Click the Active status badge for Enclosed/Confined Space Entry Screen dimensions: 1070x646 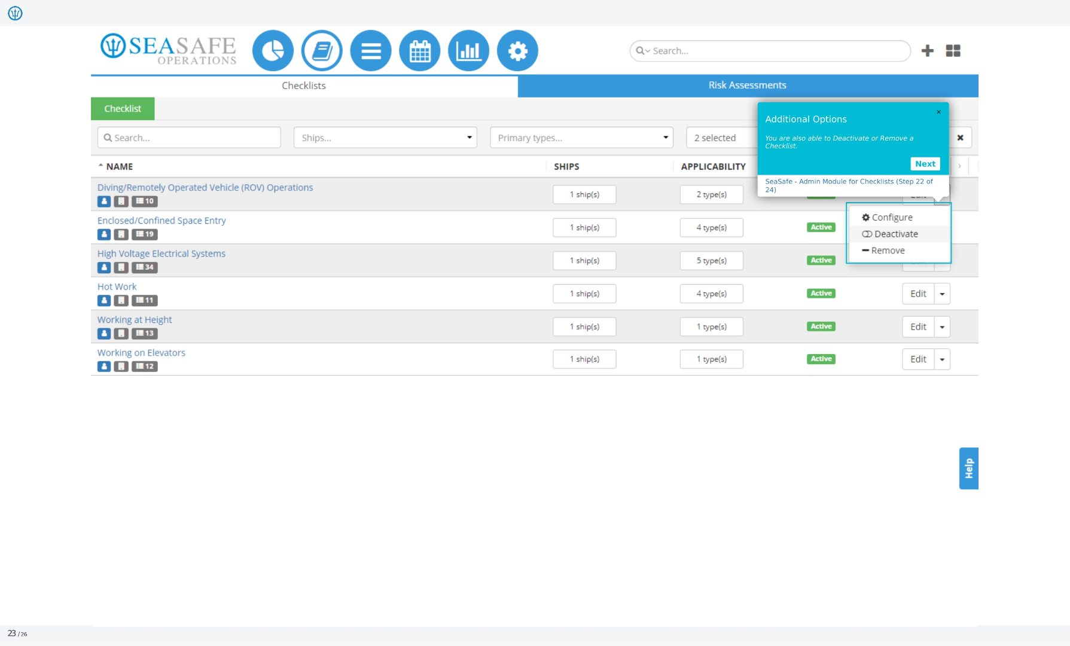(821, 227)
